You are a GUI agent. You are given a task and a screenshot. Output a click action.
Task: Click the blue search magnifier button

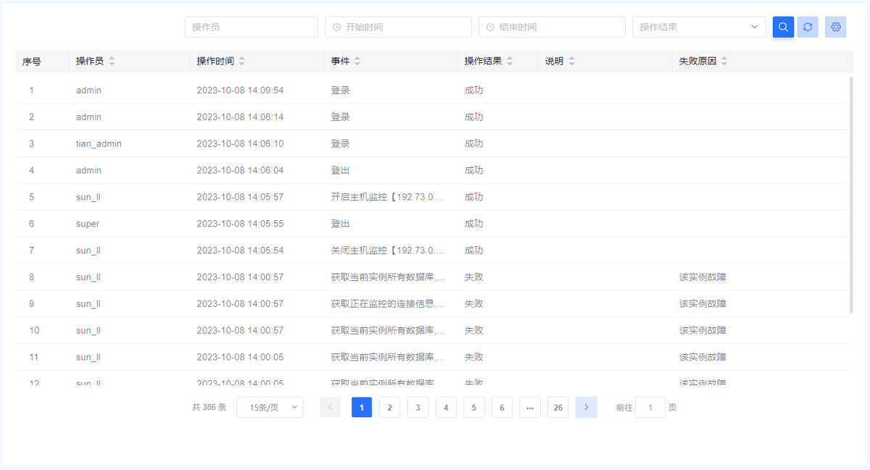click(783, 28)
